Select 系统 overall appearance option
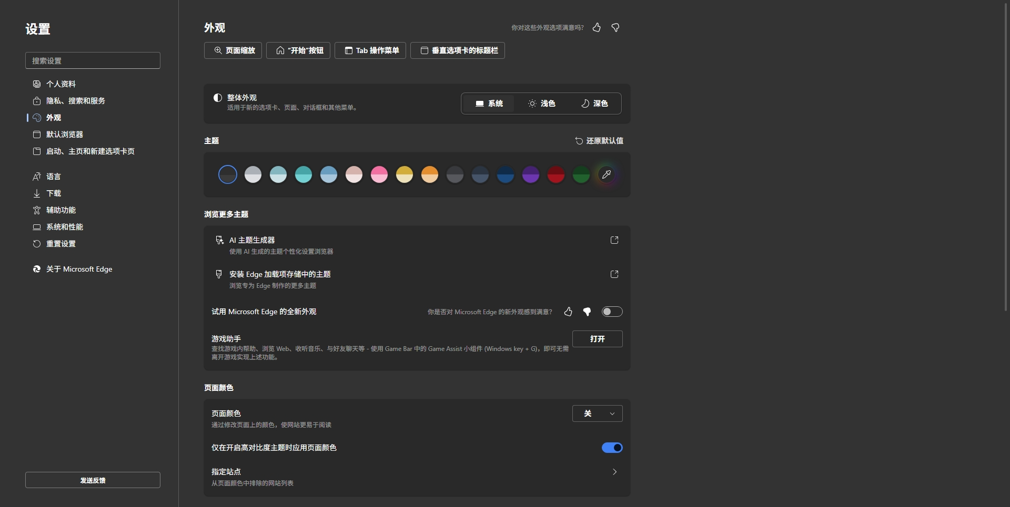This screenshot has height=507, width=1010. pos(489,104)
